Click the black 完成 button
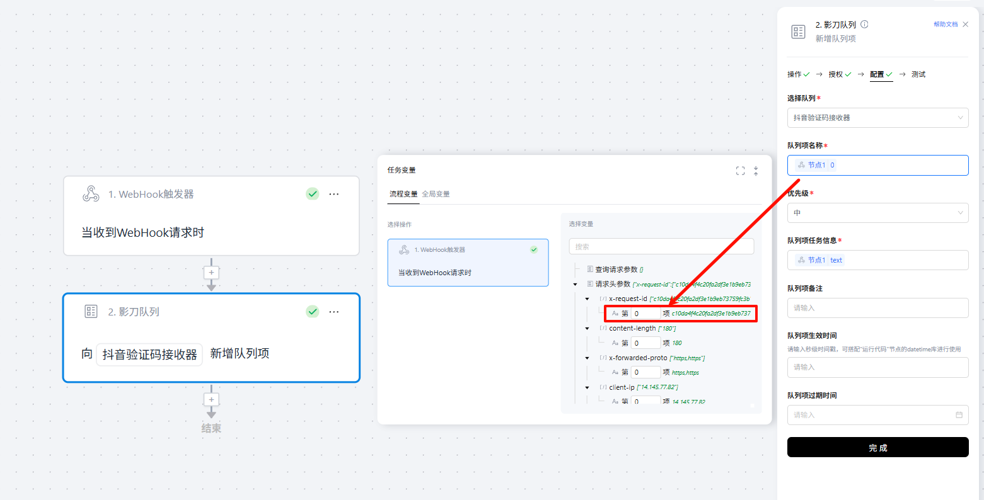This screenshot has height=500, width=984. tap(877, 447)
